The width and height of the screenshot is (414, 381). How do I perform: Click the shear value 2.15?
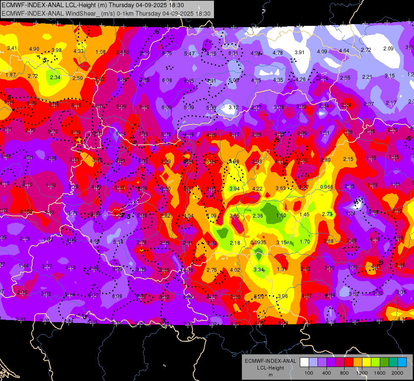348,159
